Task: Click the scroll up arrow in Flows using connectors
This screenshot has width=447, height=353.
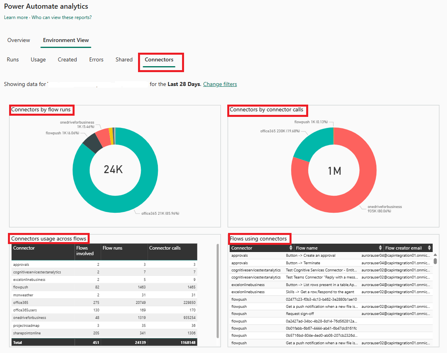Action: (x=435, y=255)
